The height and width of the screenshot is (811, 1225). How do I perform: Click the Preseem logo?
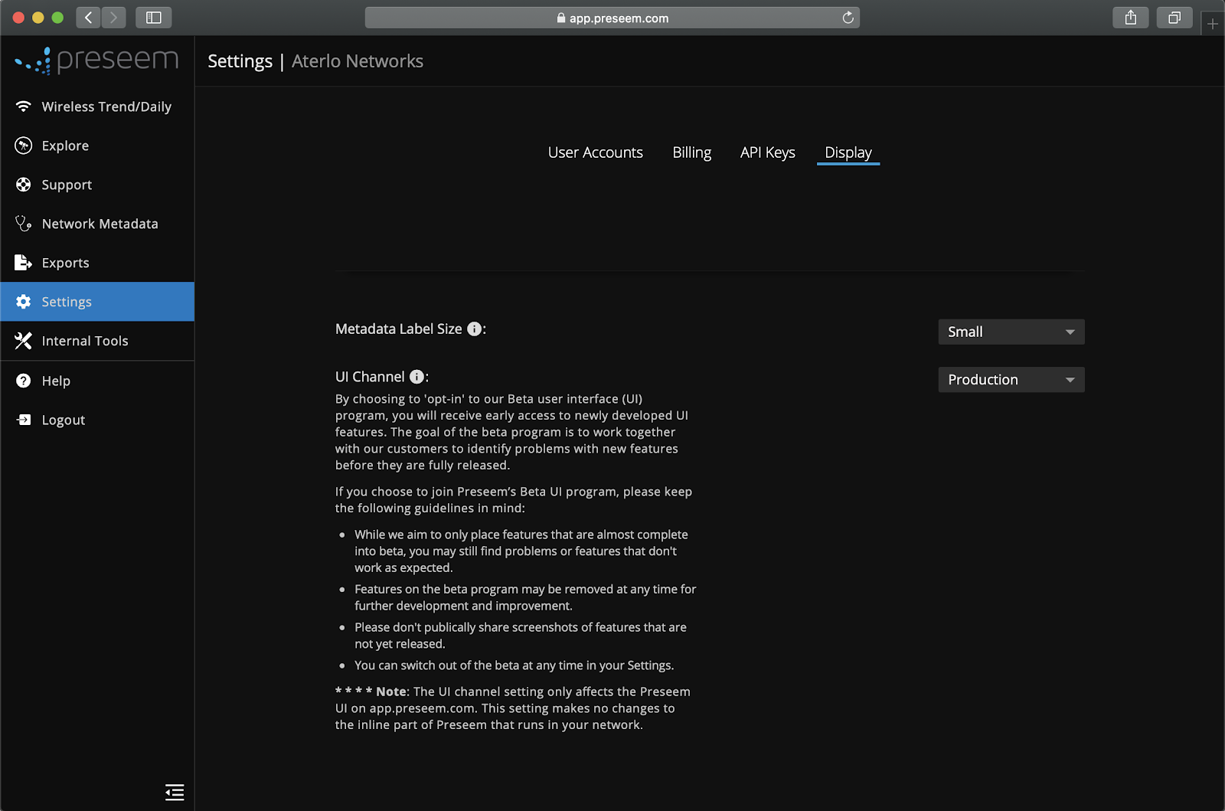coord(97,60)
